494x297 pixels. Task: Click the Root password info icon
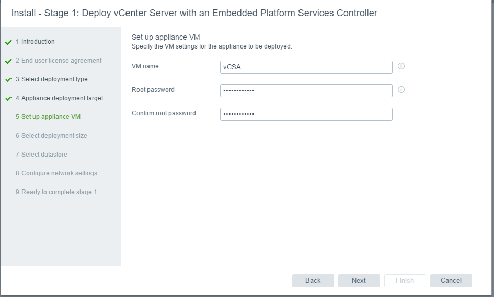tap(401, 90)
